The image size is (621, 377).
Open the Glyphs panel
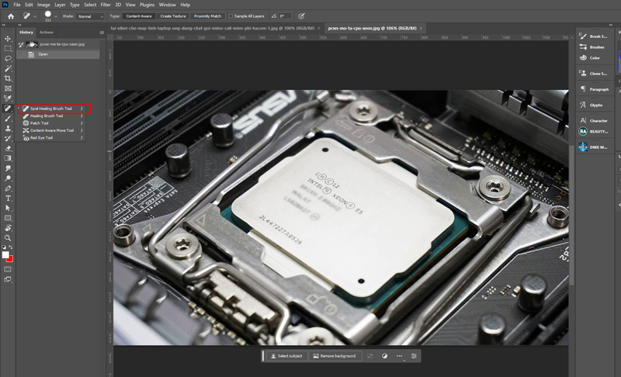click(593, 105)
